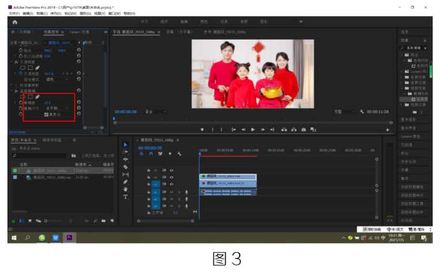This screenshot has width=447, height=274.
Task: Open program monitor zoom level dropdown
Action: (x=156, y=112)
